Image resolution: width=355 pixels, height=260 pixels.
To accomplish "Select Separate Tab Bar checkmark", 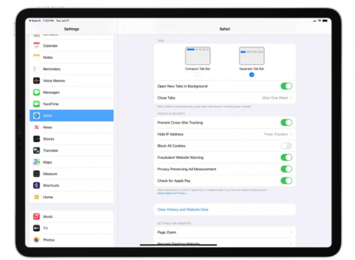I will (x=252, y=75).
